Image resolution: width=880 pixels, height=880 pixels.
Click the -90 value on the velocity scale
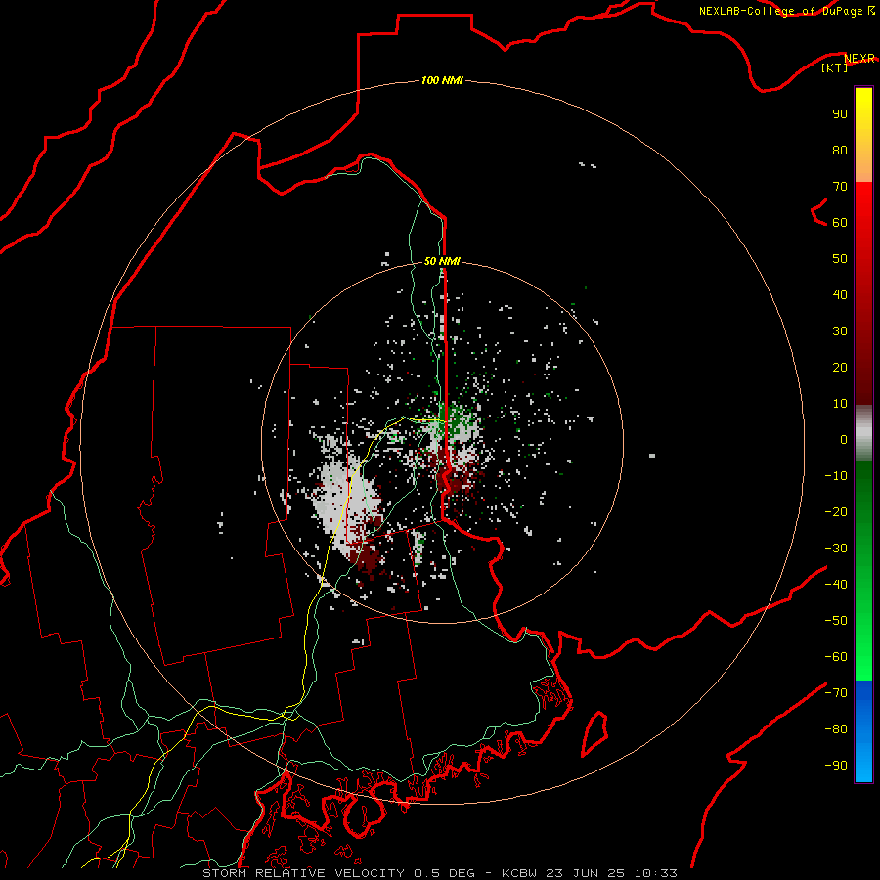[836, 766]
